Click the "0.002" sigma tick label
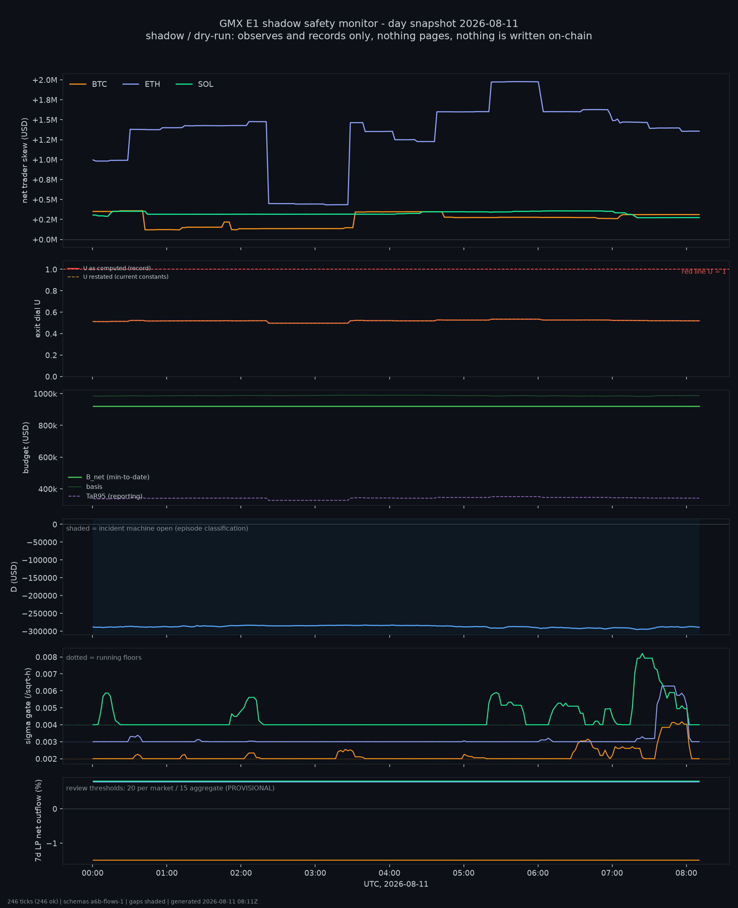Image resolution: width=738 pixels, height=908 pixels. coord(46,760)
